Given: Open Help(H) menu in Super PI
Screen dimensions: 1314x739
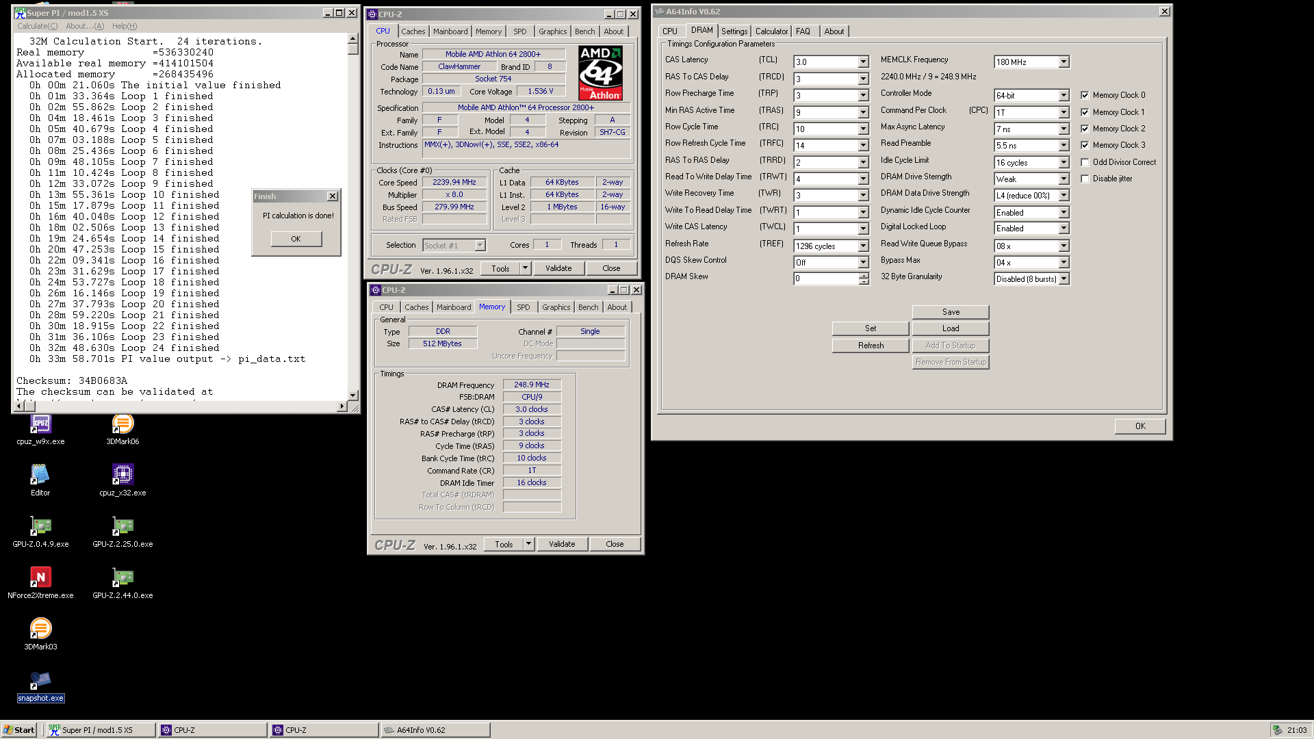Looking at the screenshot, I should click(125, 26).
